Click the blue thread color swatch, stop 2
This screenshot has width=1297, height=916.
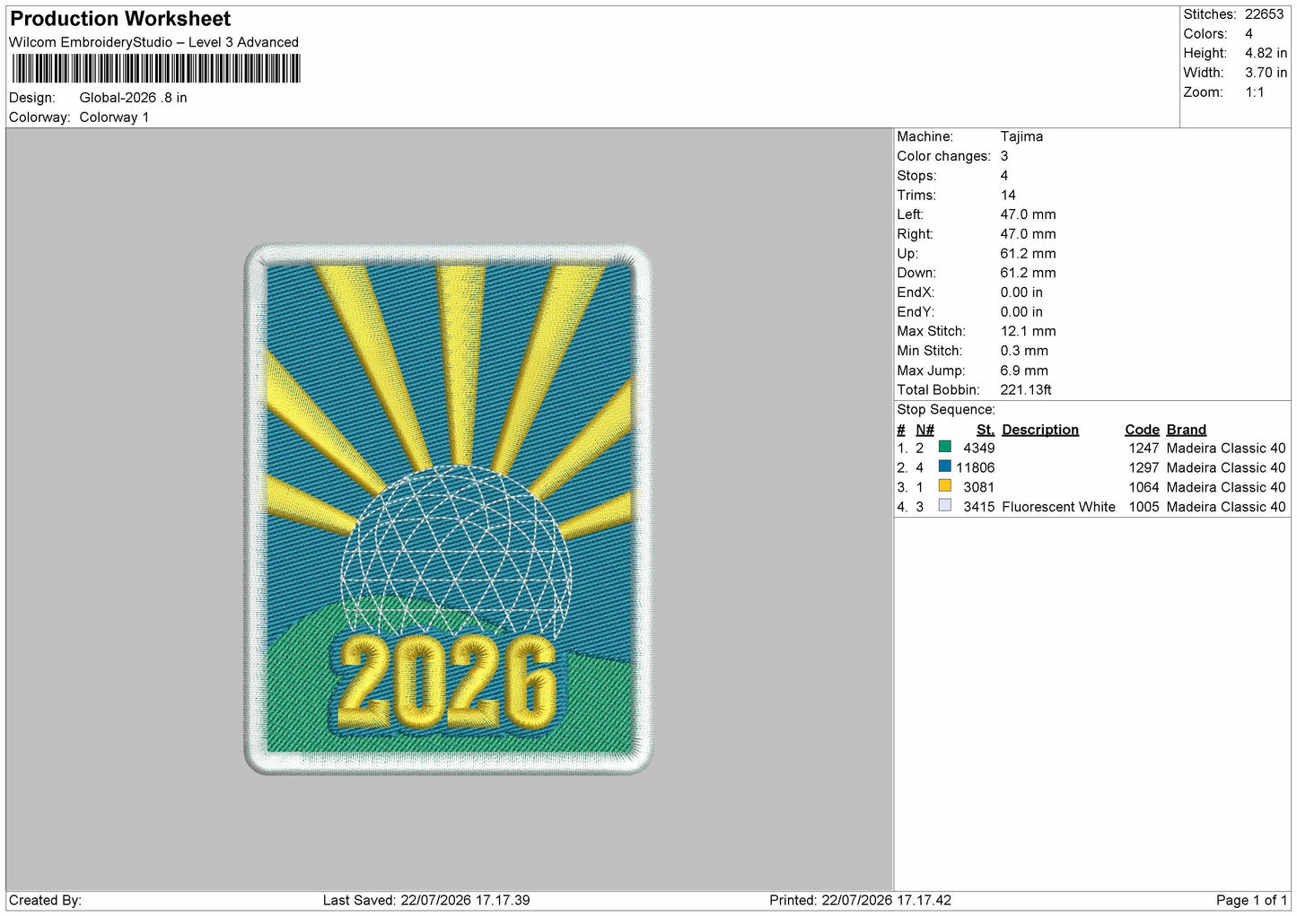pos(944,467)
